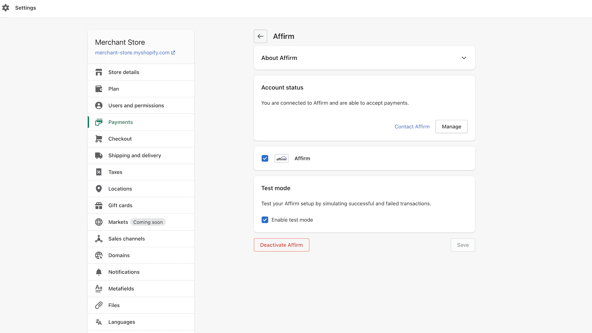592x333 pixels.
Task: Click the Coming soon badge
Action: (x=148, y=222)
